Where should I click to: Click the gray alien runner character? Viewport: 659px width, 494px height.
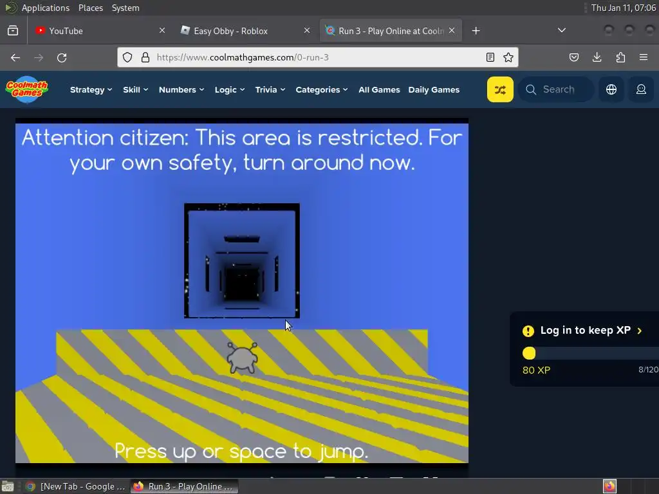242,358
